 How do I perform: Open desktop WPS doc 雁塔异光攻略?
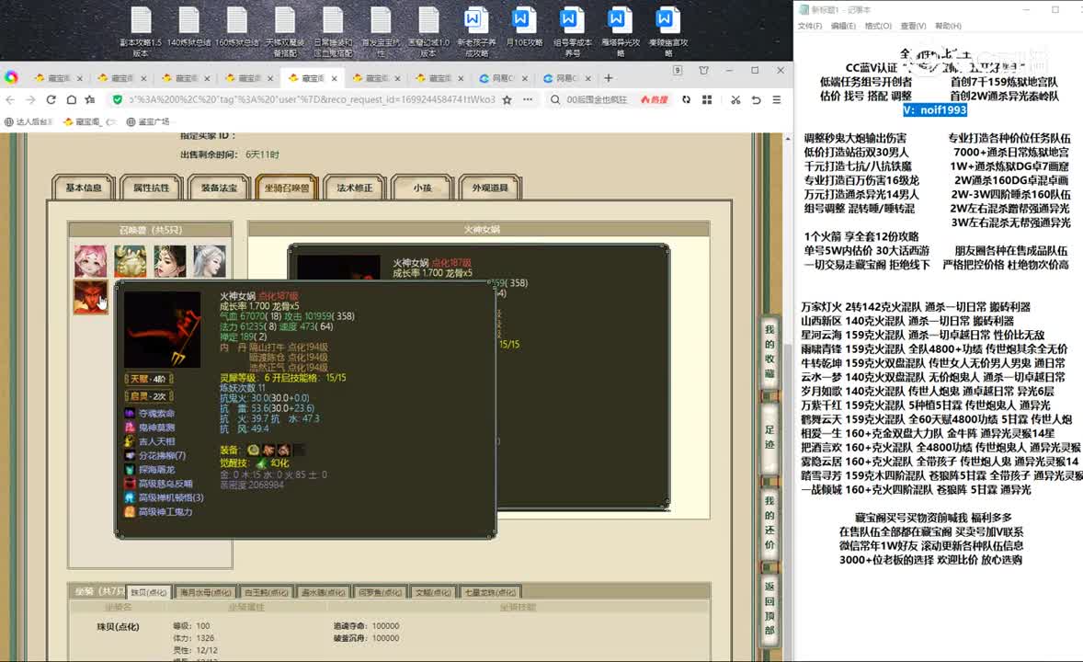tap(621, 32)
